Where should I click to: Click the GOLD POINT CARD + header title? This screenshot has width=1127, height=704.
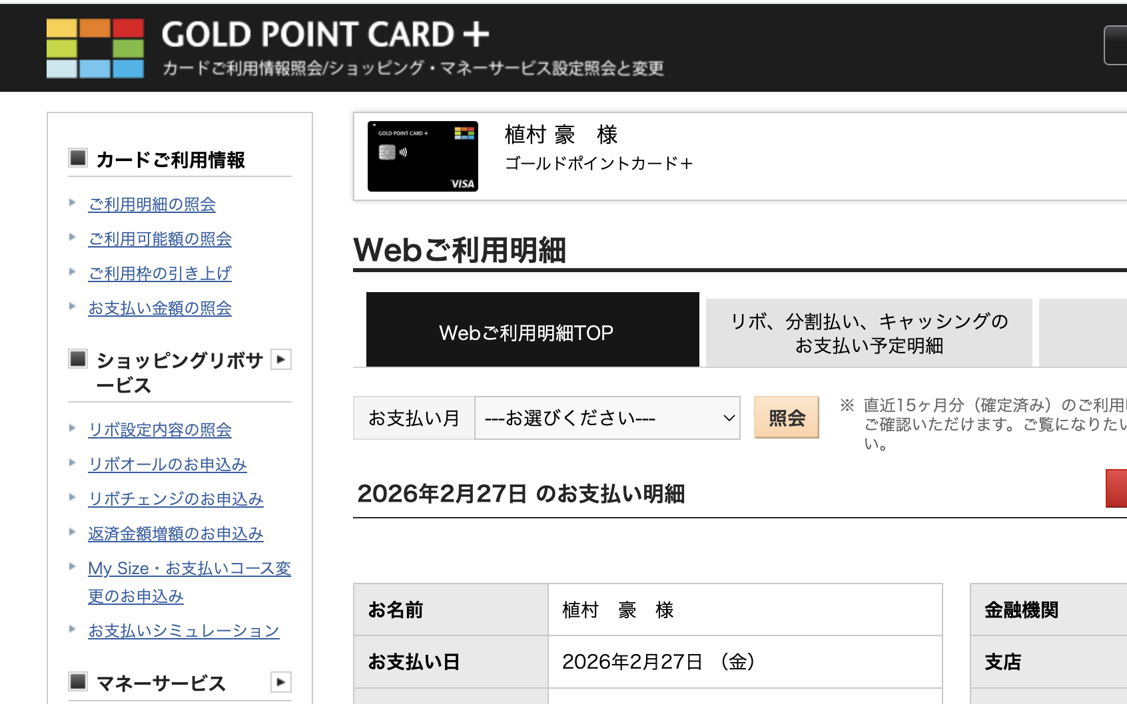(x=325, y=35)
